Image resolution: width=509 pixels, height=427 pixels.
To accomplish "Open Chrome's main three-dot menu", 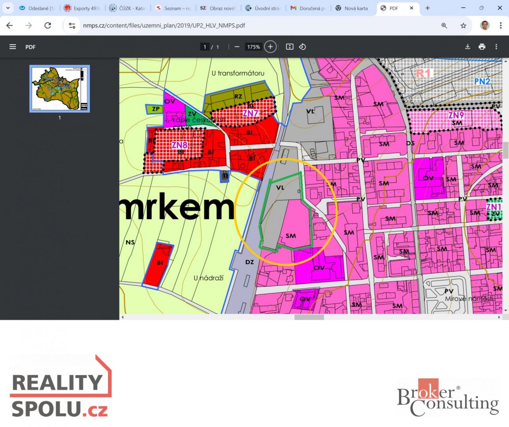I will click(501, 25).
